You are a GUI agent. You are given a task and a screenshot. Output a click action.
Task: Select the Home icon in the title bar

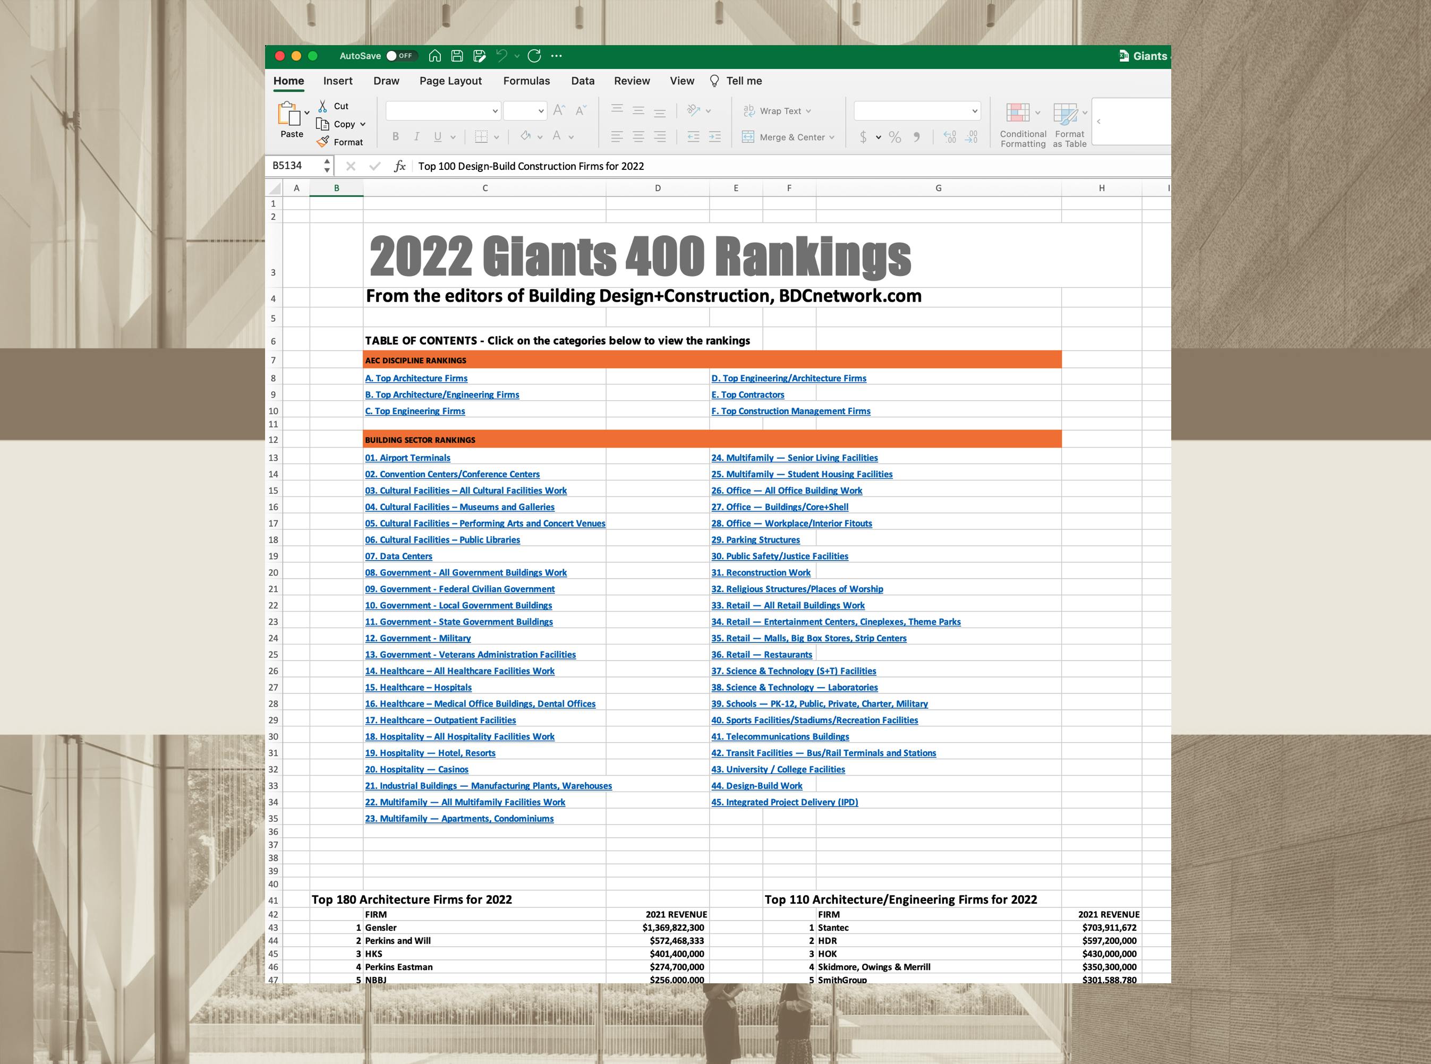tap(435, 56)
